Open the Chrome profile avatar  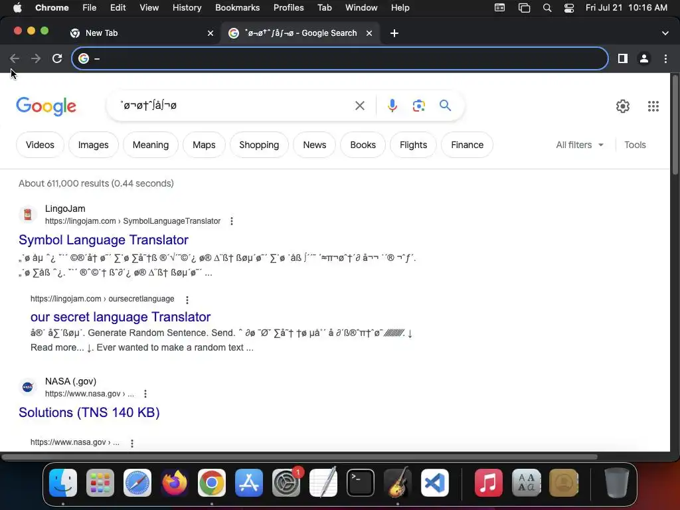[x=644, y=58]
